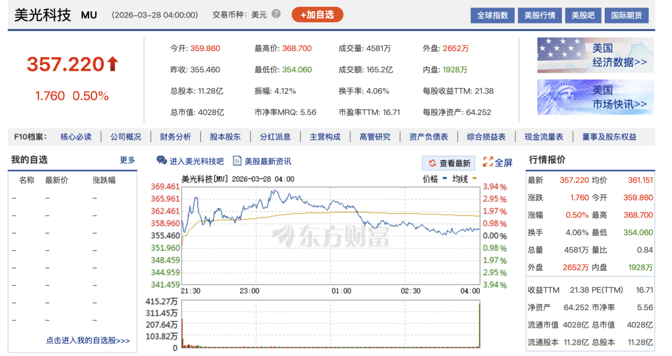Screen dimensions: 672x356
Task: Click the chat bubble icon for 进入美光科技吧
Action: (x=162, y=161)
